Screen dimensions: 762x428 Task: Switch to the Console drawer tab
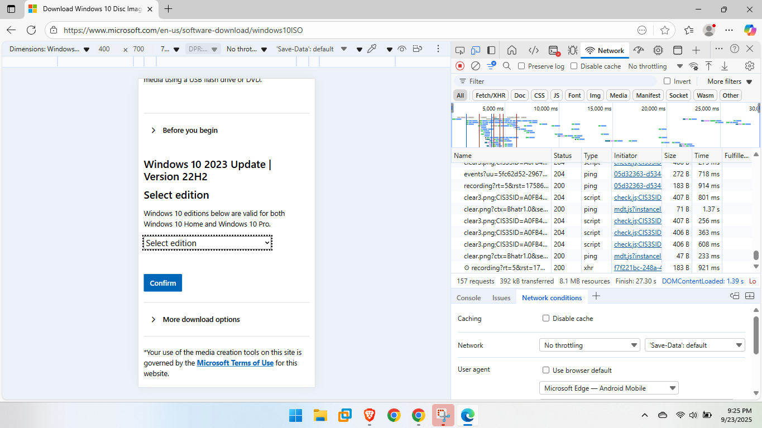tap(468, 297)
